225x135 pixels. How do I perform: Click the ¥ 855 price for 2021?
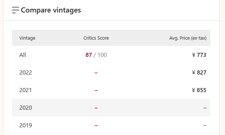point(199,90)
